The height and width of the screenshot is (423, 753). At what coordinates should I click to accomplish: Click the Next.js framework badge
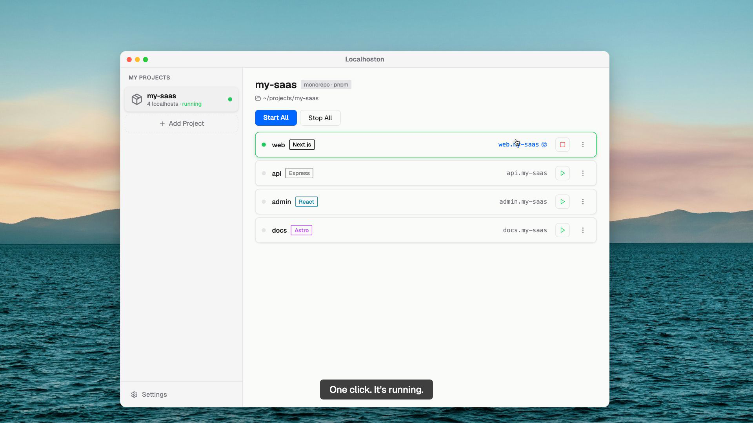(x=302, y=145)
